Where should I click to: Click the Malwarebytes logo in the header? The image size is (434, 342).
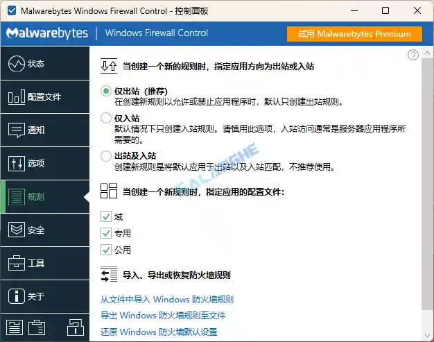click(47, 33)
